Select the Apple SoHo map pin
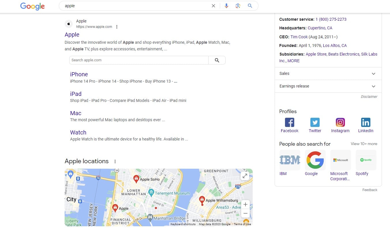Image resolution: width=390 pixels, height=228 pixels. 136,179
